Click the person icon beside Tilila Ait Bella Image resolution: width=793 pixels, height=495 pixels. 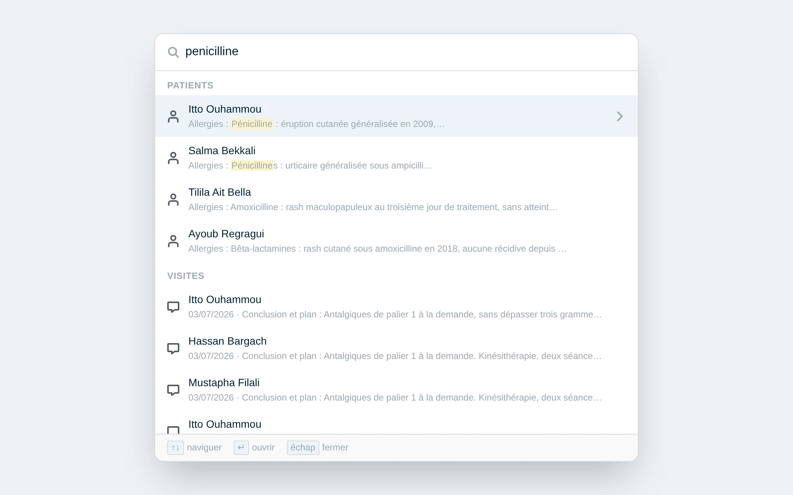173,200
